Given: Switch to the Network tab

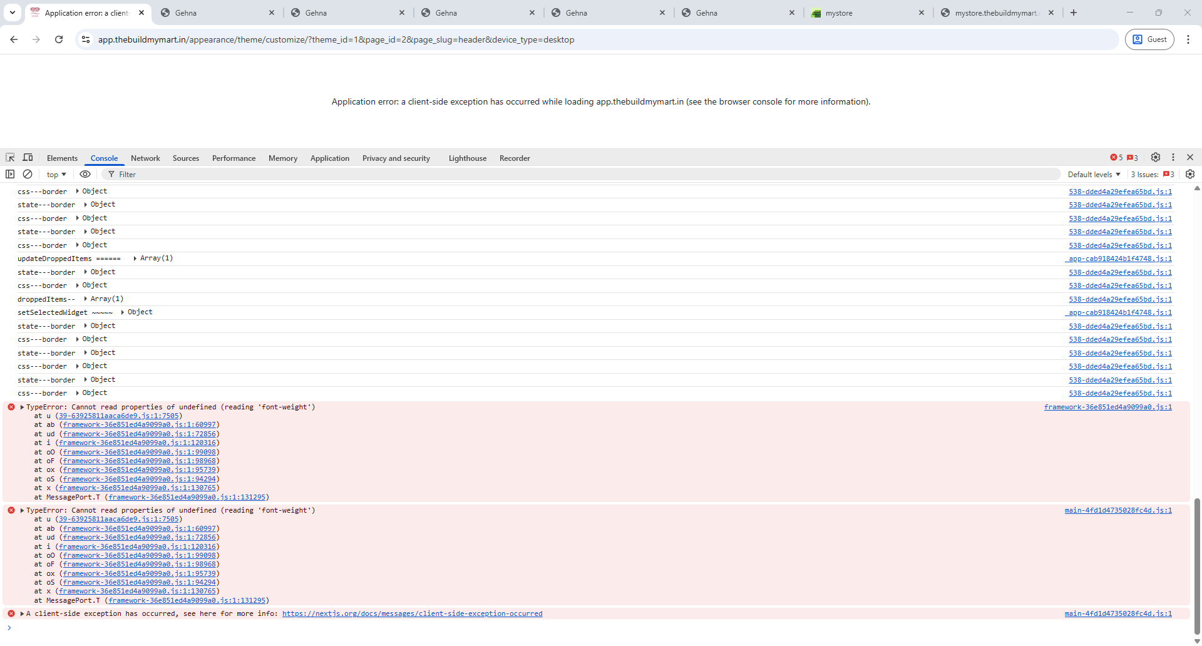Looking at the screenshot, I should pyautogui.click(x=145, y=158).
